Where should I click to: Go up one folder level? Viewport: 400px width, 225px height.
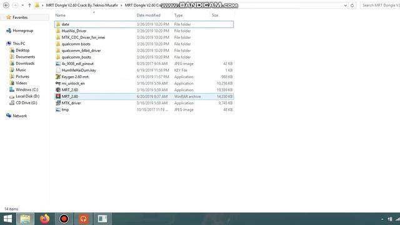pyautogui.click(x=29, y=6)
